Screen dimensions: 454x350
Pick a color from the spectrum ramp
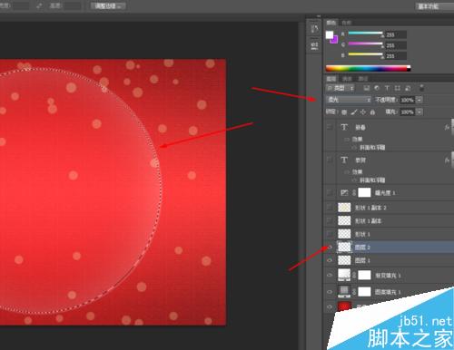(x=368, y=69)
